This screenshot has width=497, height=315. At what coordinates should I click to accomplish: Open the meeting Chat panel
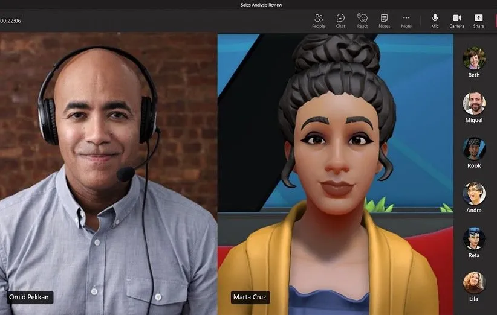pyautogui.click(x=340, y=21)
